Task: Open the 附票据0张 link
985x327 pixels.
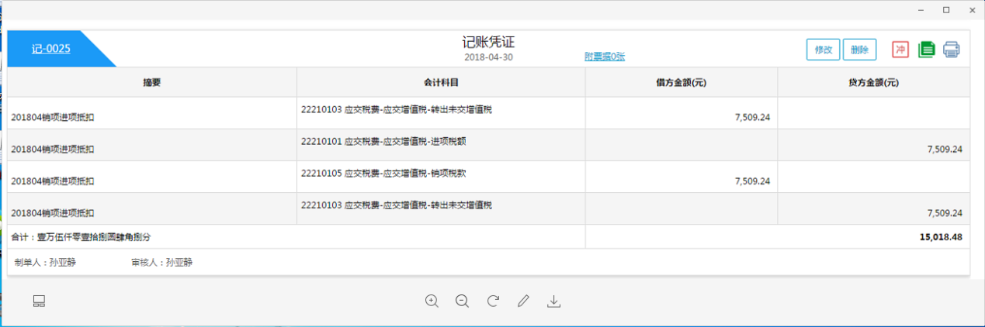Action: 605,57
